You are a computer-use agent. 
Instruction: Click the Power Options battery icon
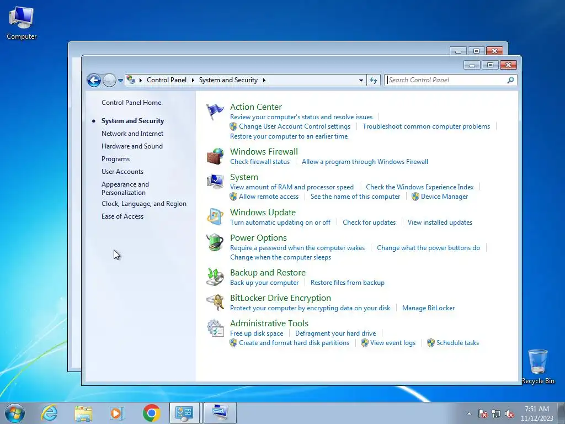215,242
